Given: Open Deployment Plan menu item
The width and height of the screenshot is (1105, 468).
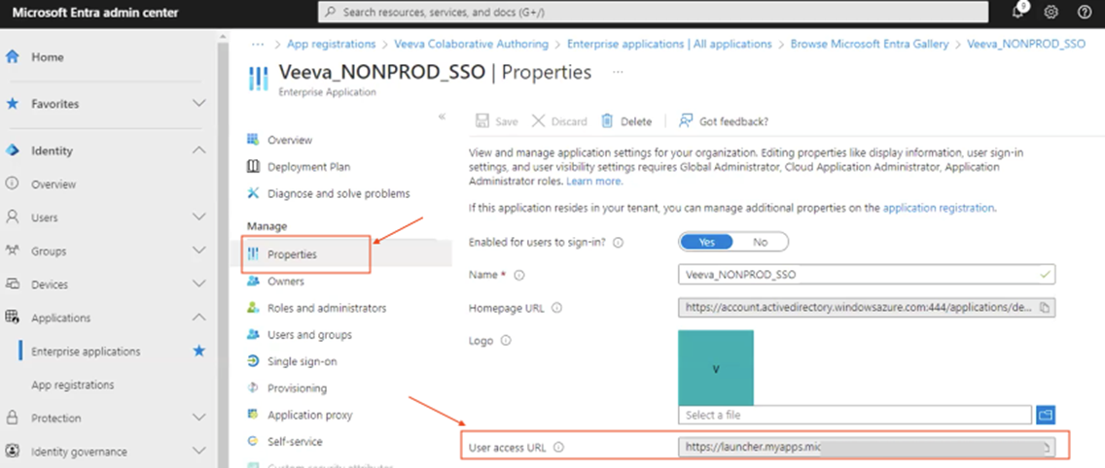Looking at the screenshot, I should [x=298, y=167].
